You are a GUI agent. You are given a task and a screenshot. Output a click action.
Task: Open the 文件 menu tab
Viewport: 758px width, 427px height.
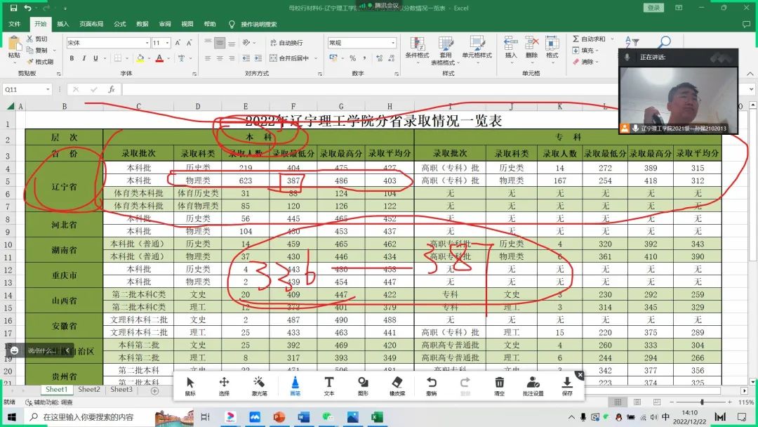pos(15,24)
